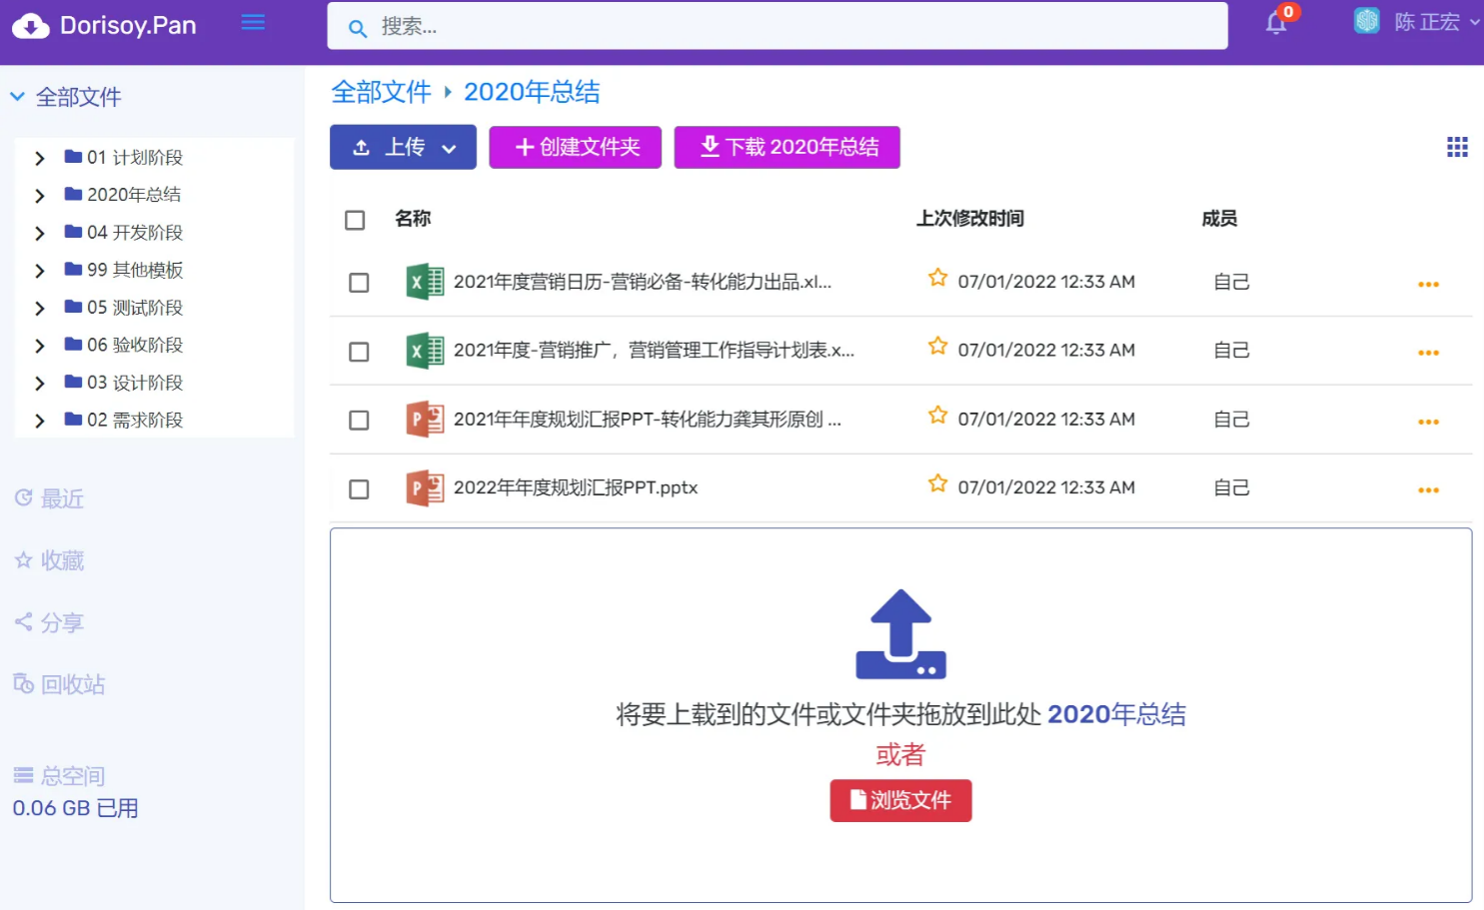
Task: Toggle the hamburger sidebar menu icon
Action: click(253, 22)
